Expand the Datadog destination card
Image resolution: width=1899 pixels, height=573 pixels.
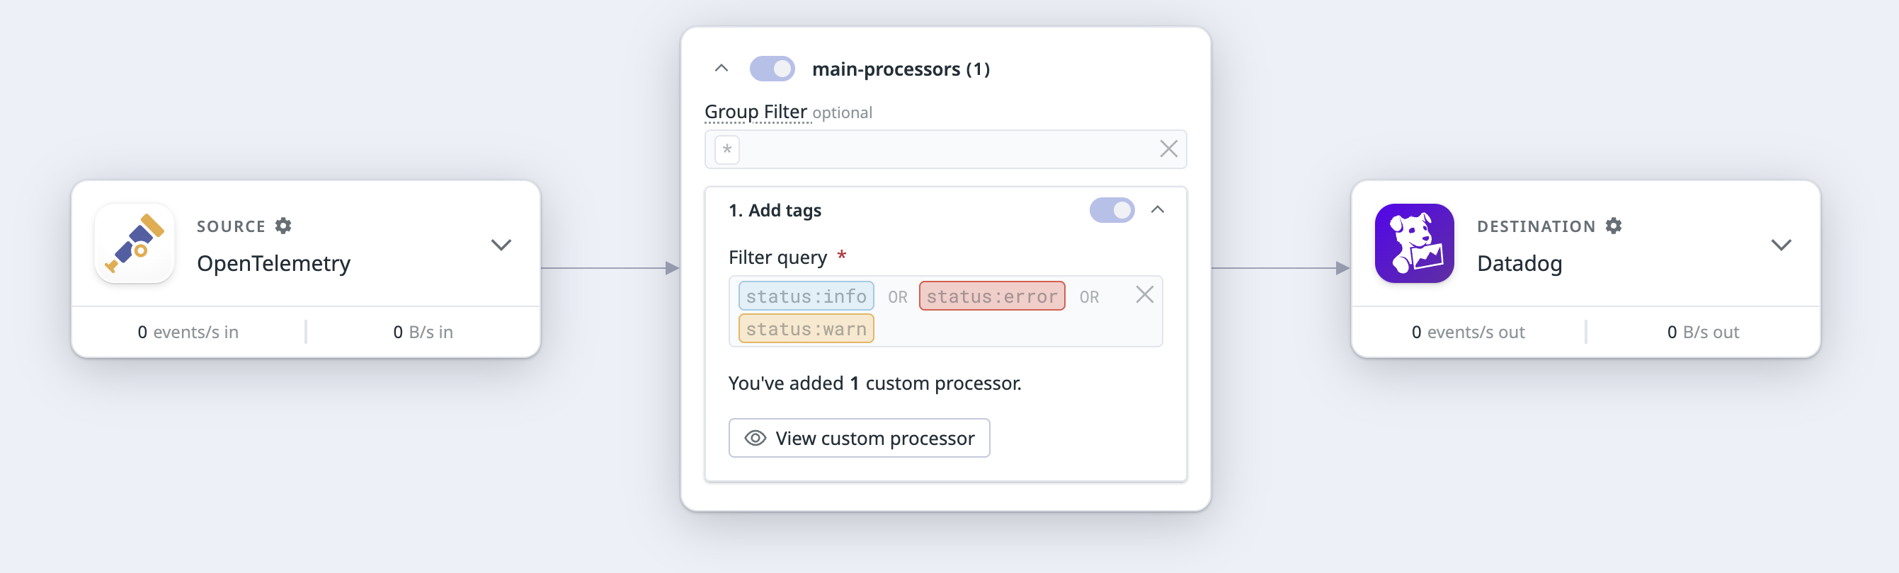coord(1781,245)
